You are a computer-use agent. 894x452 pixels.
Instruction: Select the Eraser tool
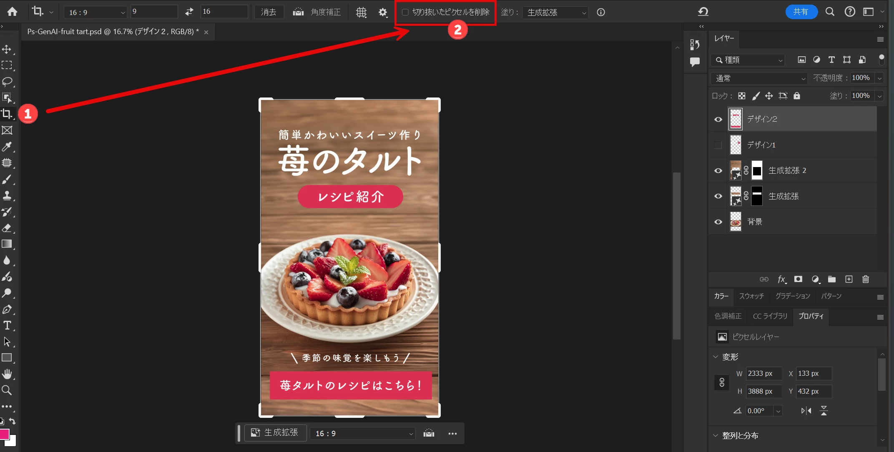click(x=7, y=228)
